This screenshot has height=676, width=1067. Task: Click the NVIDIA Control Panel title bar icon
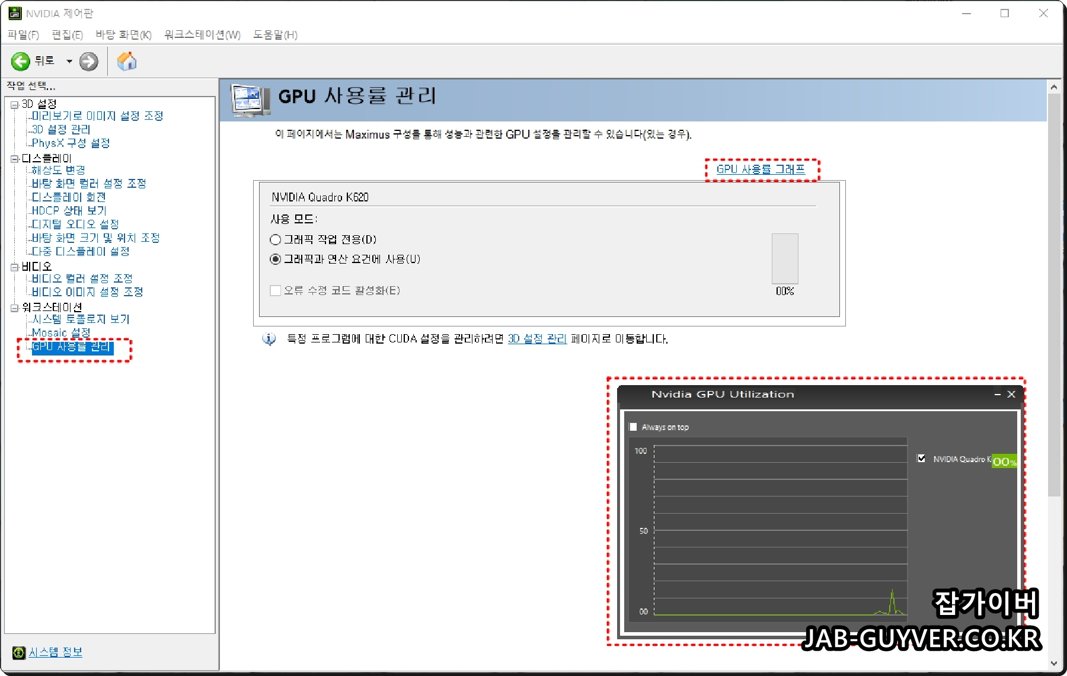click(15, 13)
